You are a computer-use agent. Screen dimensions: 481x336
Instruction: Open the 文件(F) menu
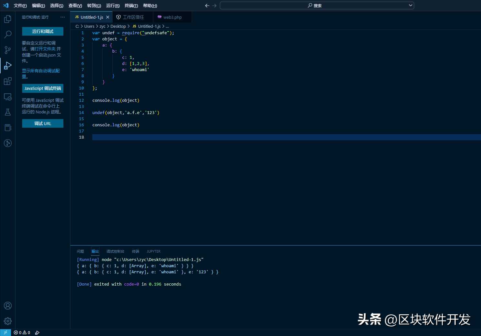20,5
